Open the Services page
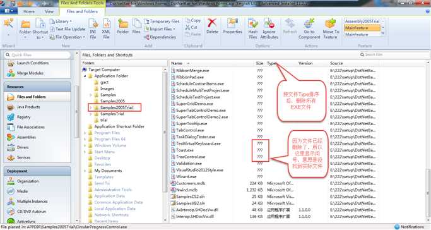This screenshot has height=230, width=431. tap(23, 157)
